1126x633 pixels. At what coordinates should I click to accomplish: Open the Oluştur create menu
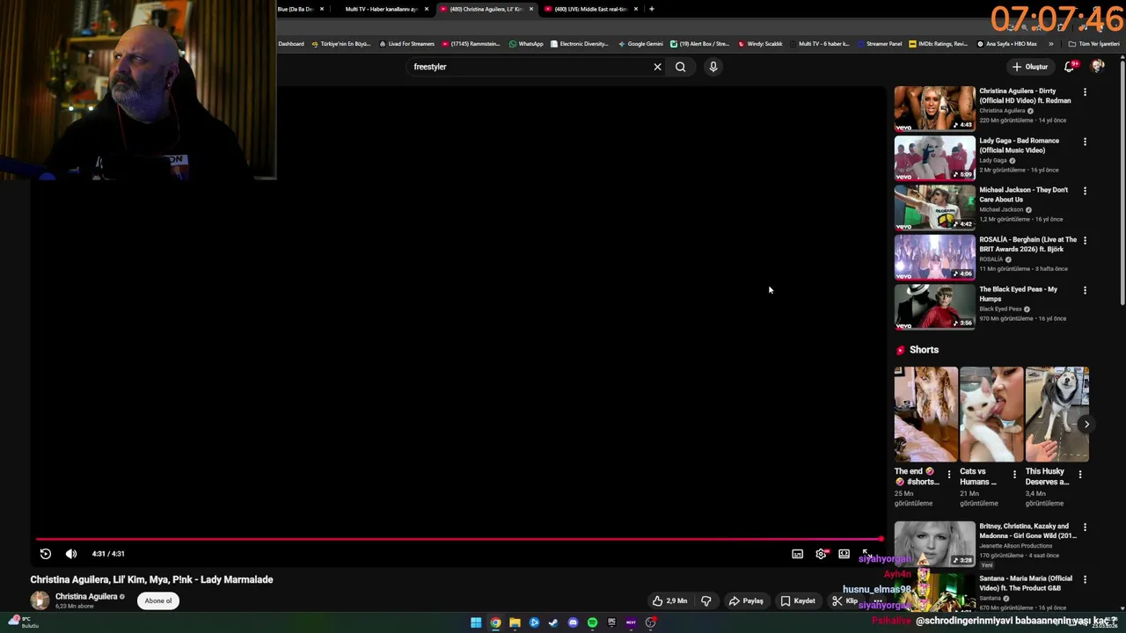pyautogui.click(x=1030, y=67)
